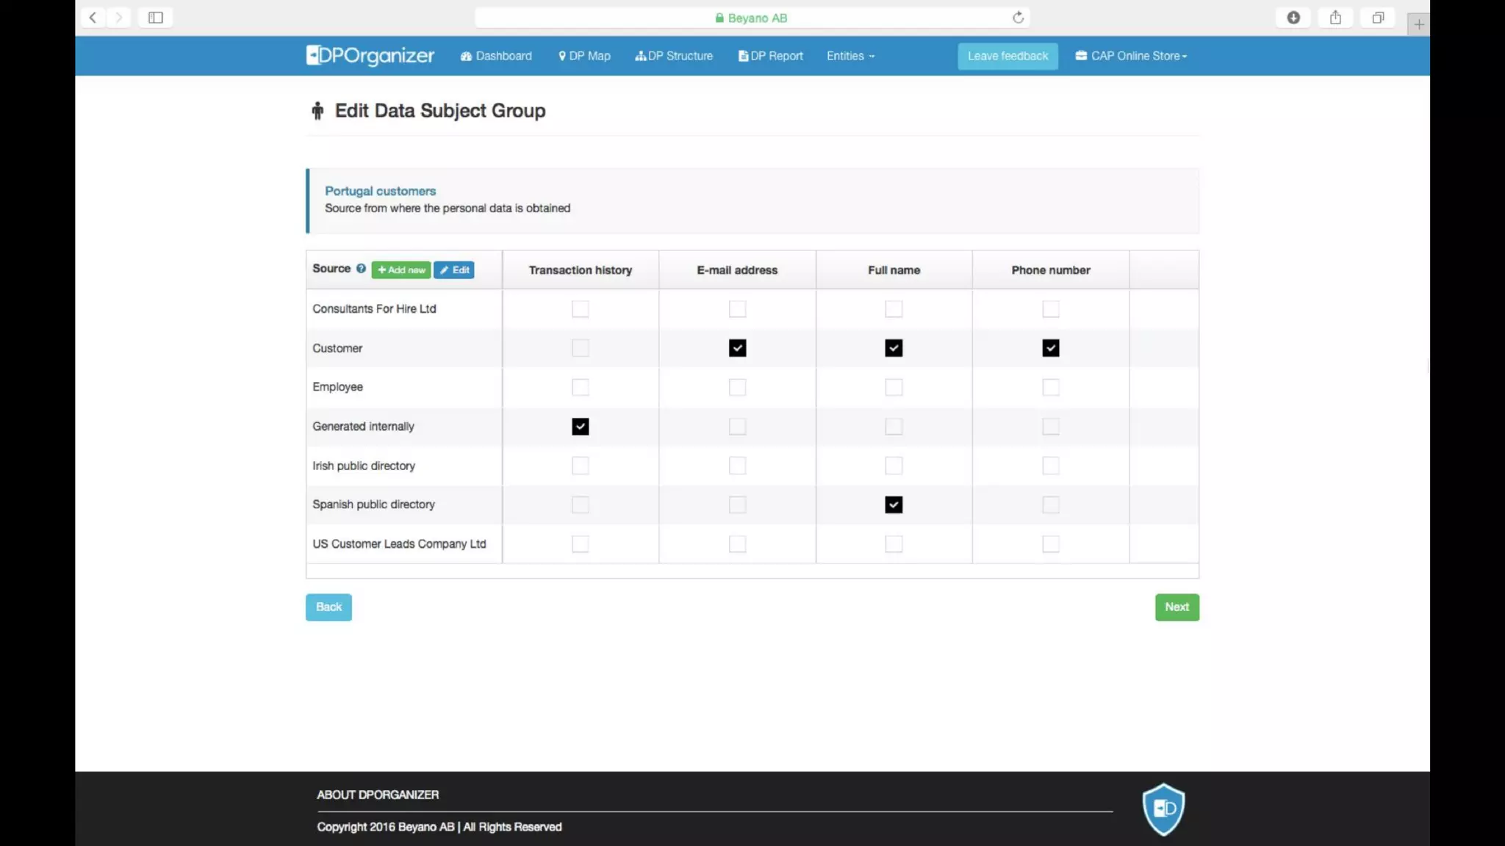This screenshot has height=846, width=1505.
Task: Check Employee Full name checkbox
Action: click(x=894, y=387)
